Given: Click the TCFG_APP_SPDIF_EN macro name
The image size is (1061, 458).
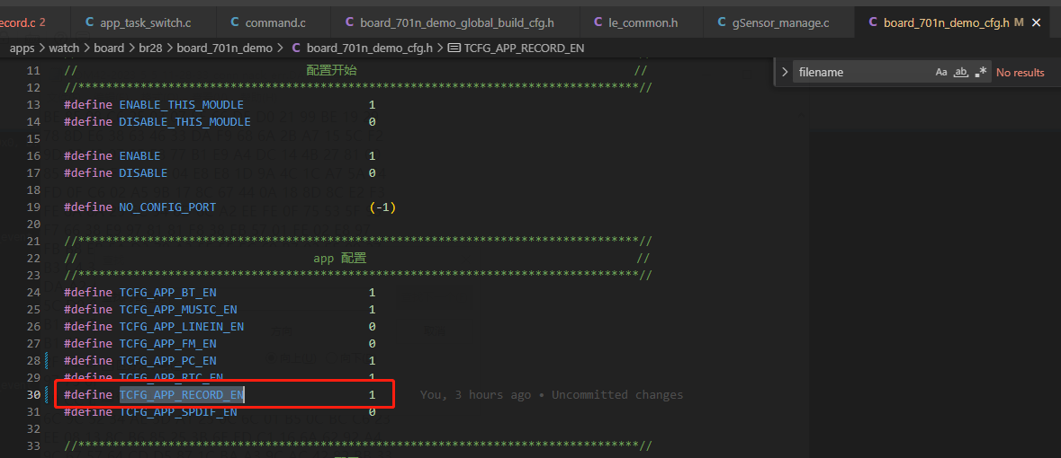Looking at the screenshot, I should coord(178,411).
